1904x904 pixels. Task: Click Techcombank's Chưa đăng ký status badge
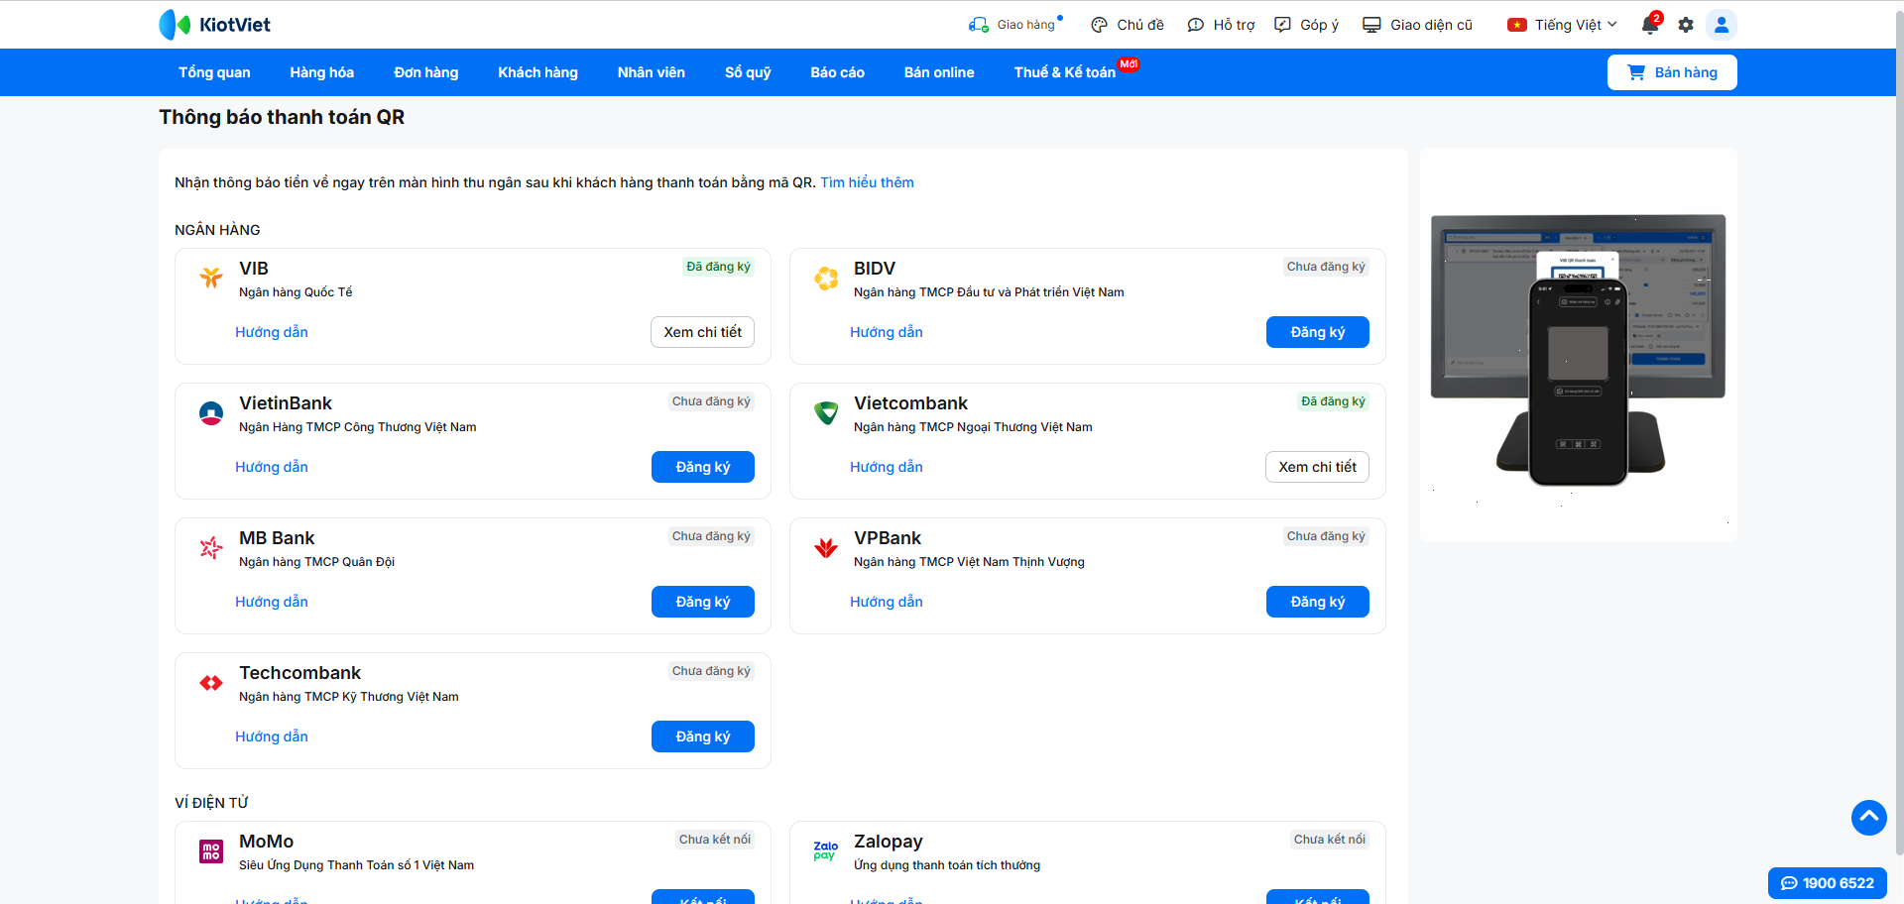[x=711, y=671]
